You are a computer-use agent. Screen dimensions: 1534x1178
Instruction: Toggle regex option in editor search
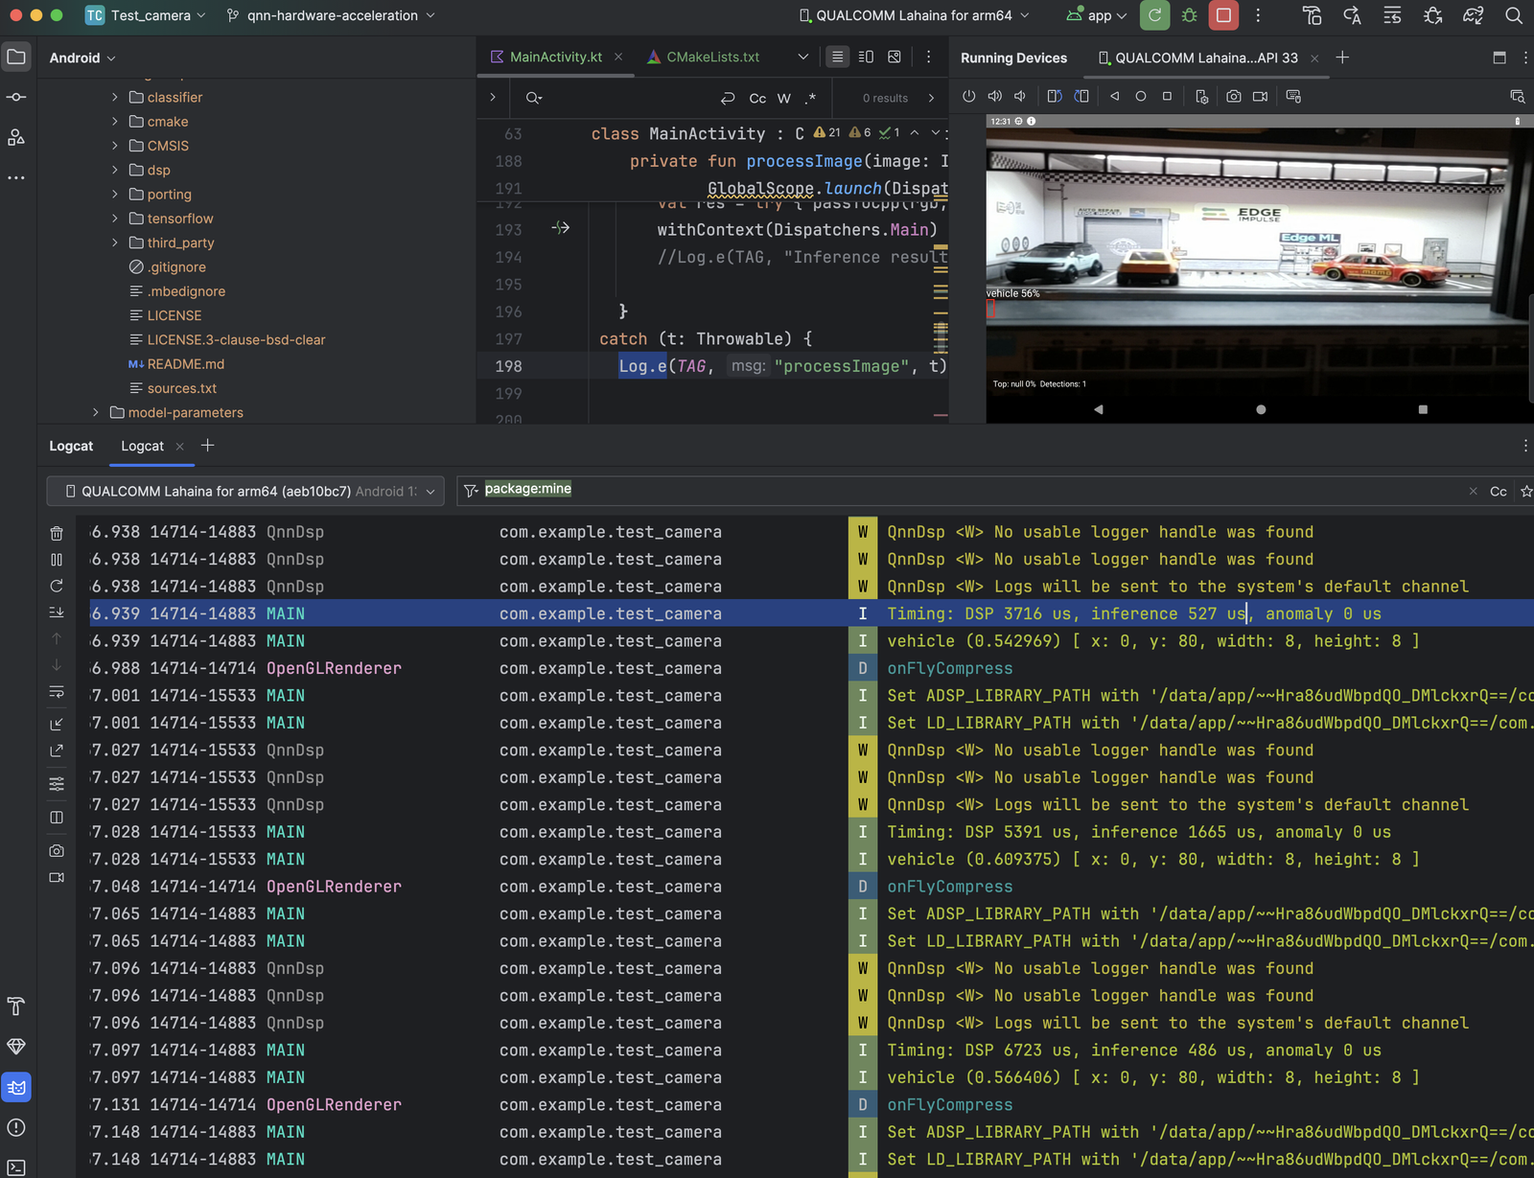810,98
